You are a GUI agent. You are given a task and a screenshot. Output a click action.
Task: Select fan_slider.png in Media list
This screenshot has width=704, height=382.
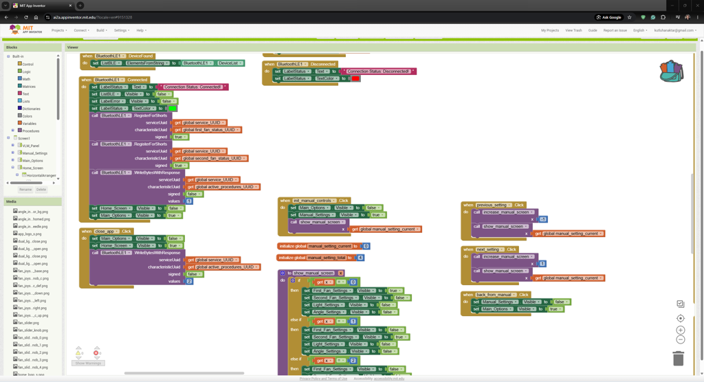[27, 323]
